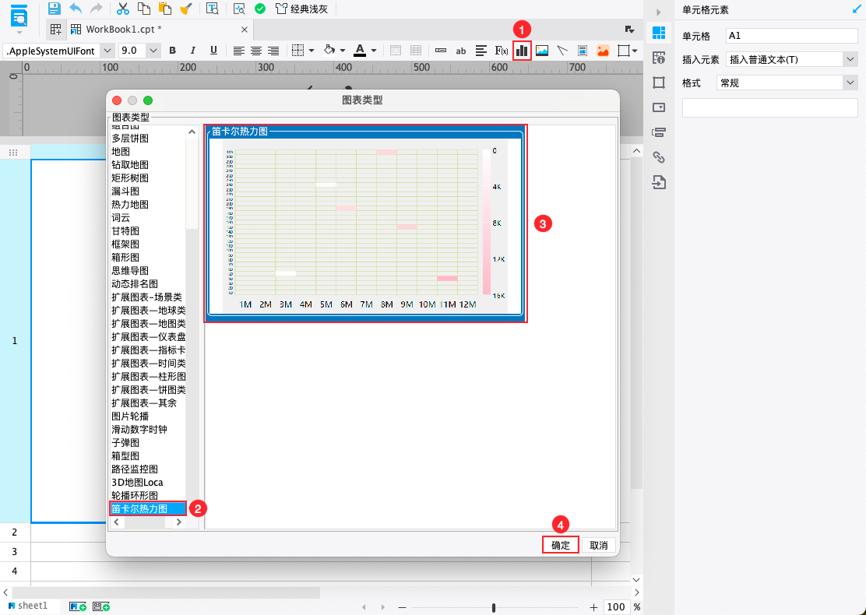Collapse right panel with the arrow toggle
The image size is (866, 615).
658,12
